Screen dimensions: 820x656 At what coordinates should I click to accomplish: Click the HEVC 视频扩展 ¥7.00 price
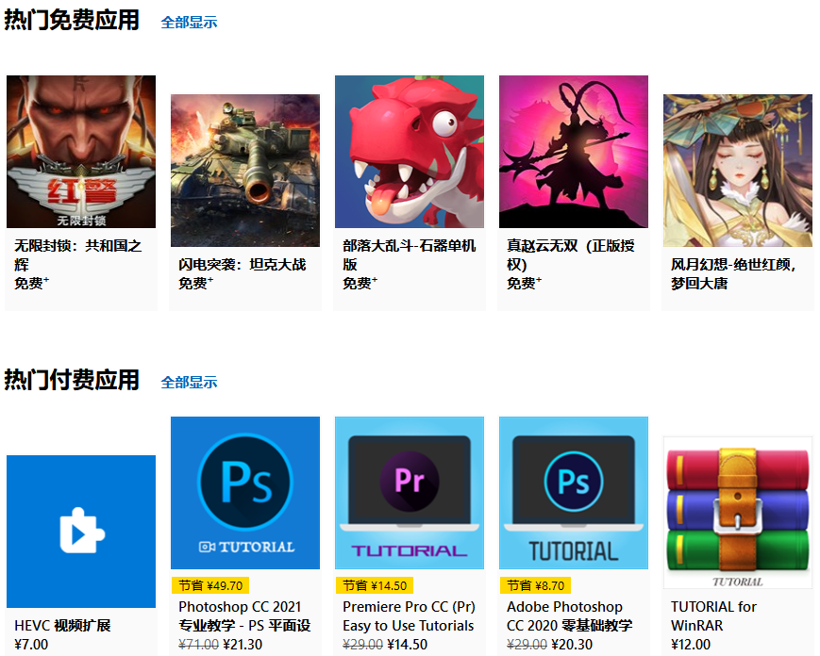pos(31,644)
